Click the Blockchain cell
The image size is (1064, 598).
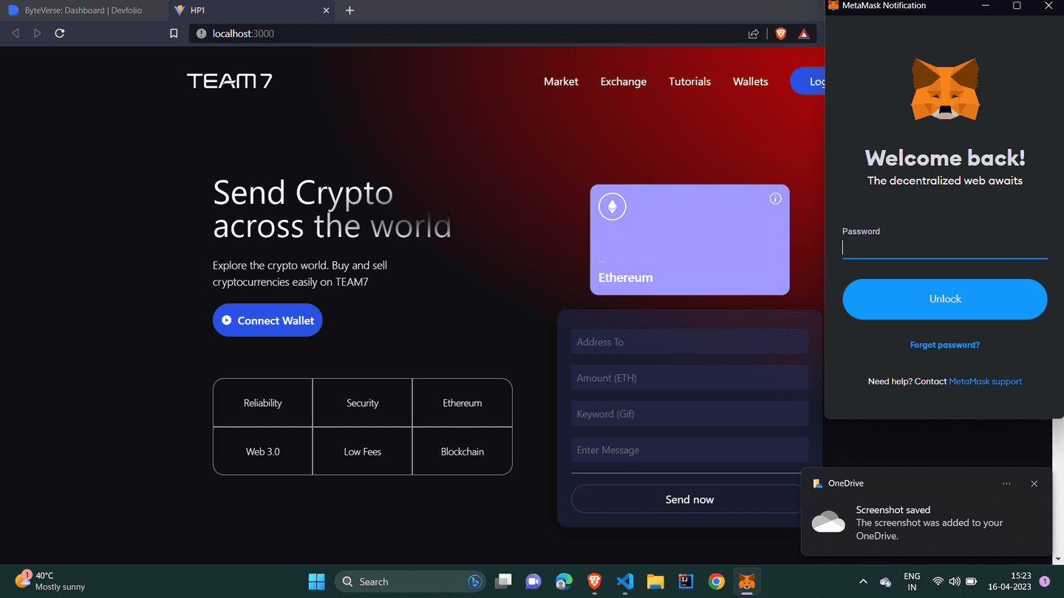click(x=463, y=451)
